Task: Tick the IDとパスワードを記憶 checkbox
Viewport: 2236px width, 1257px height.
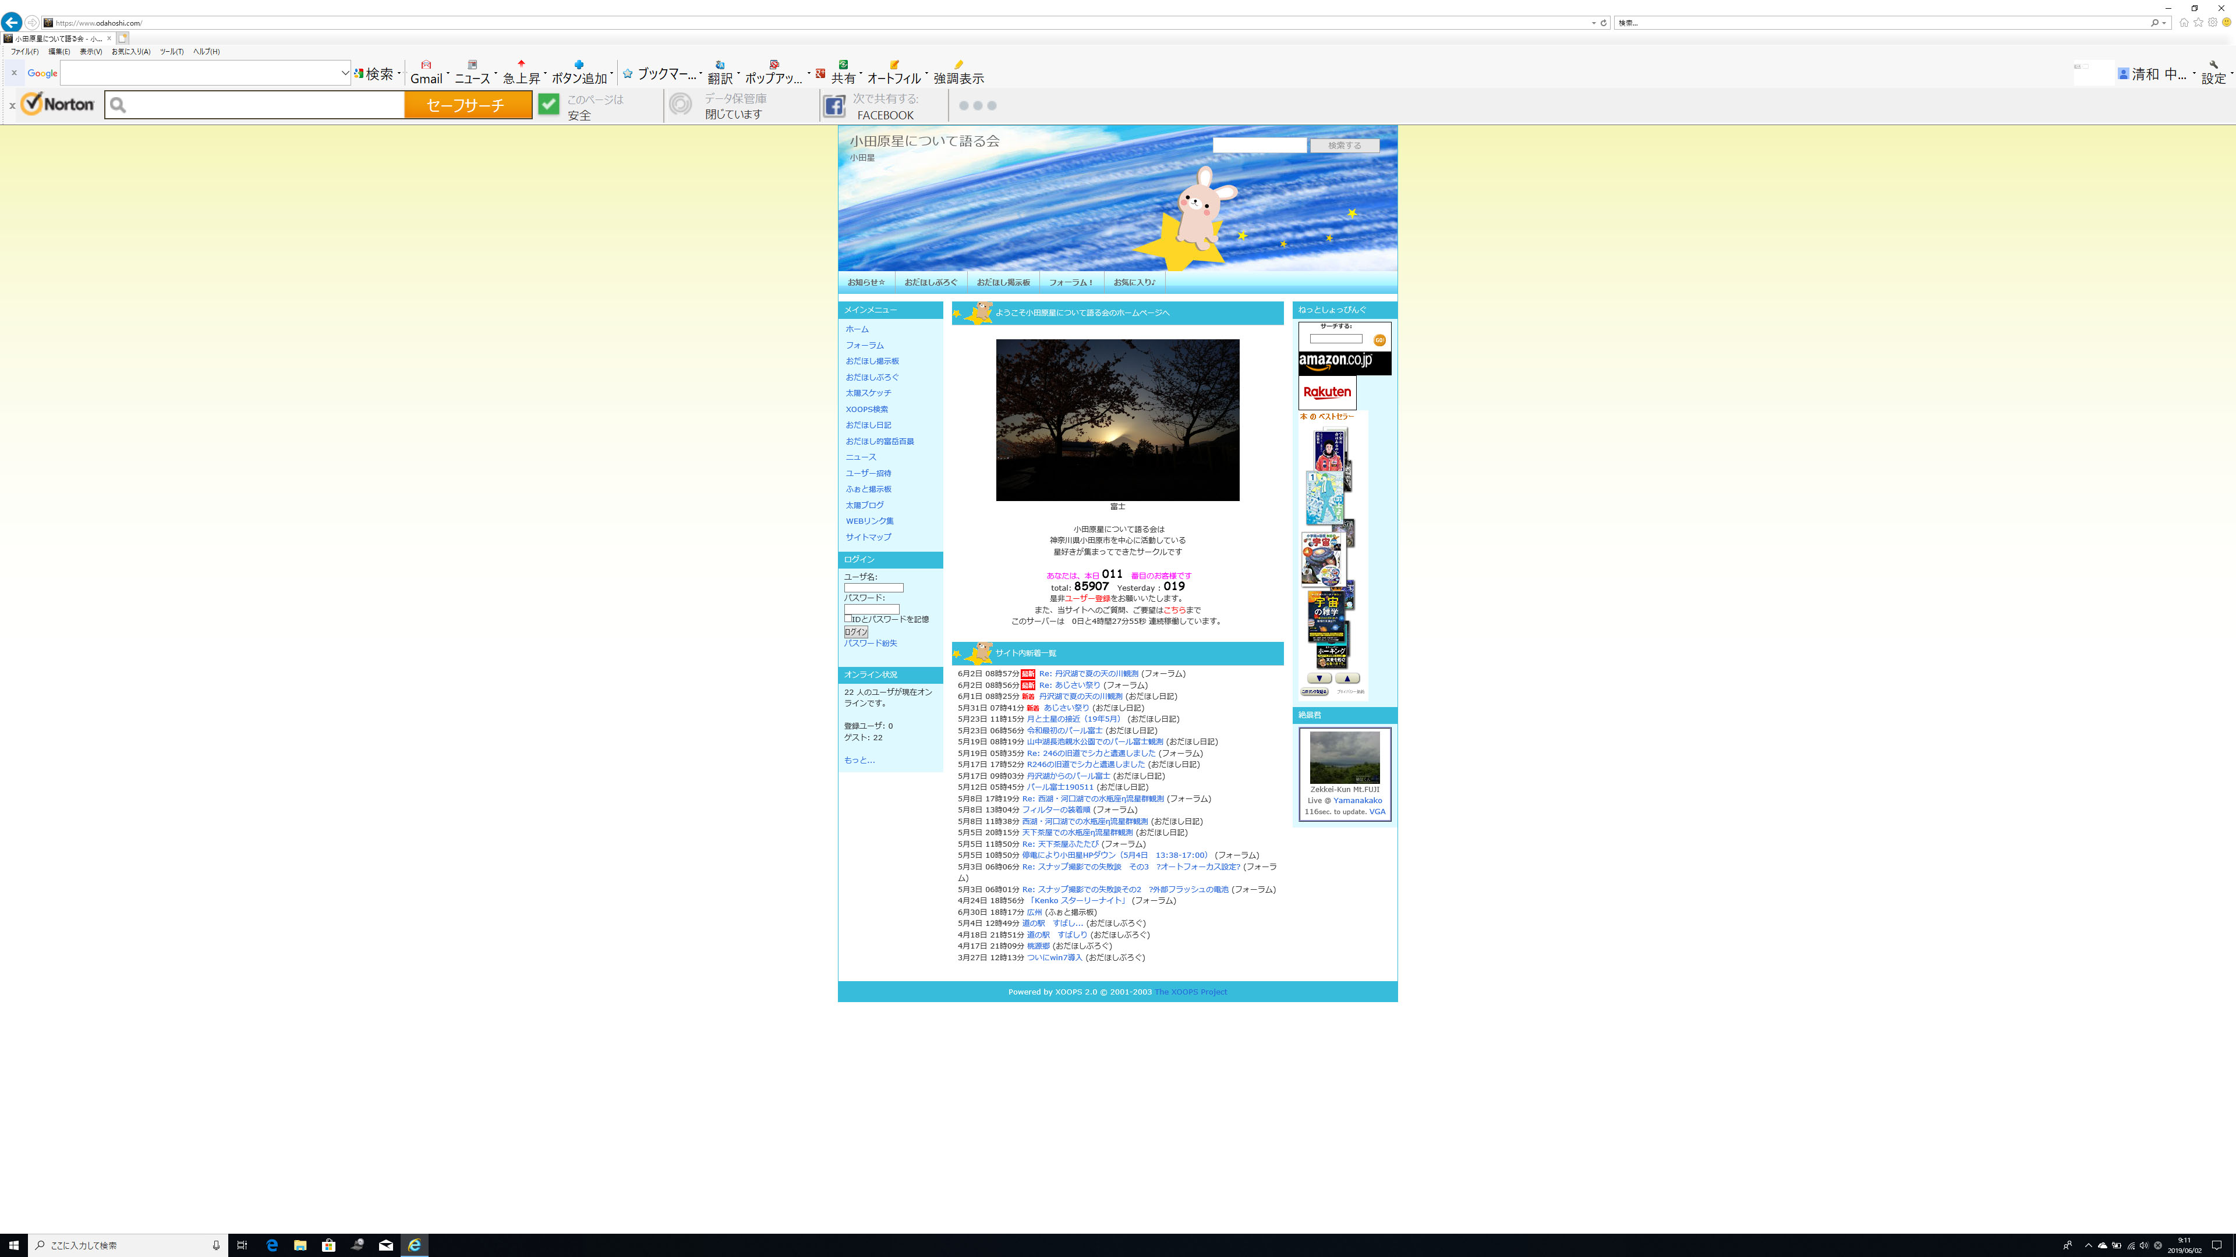Action: tap(848, 619)
